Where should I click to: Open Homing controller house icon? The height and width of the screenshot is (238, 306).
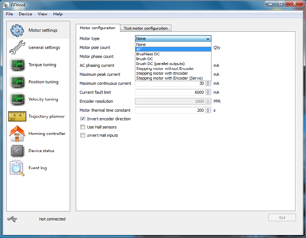coord(17,134)
